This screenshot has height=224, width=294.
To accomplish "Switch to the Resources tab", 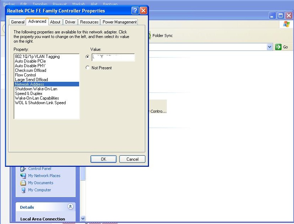I will pyautogui.click(x=89, y=22).
